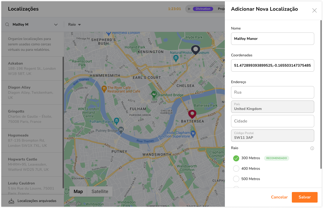Click the timer play button
Viewport: 323px width, 208px height.
click(x=189, y=9)
